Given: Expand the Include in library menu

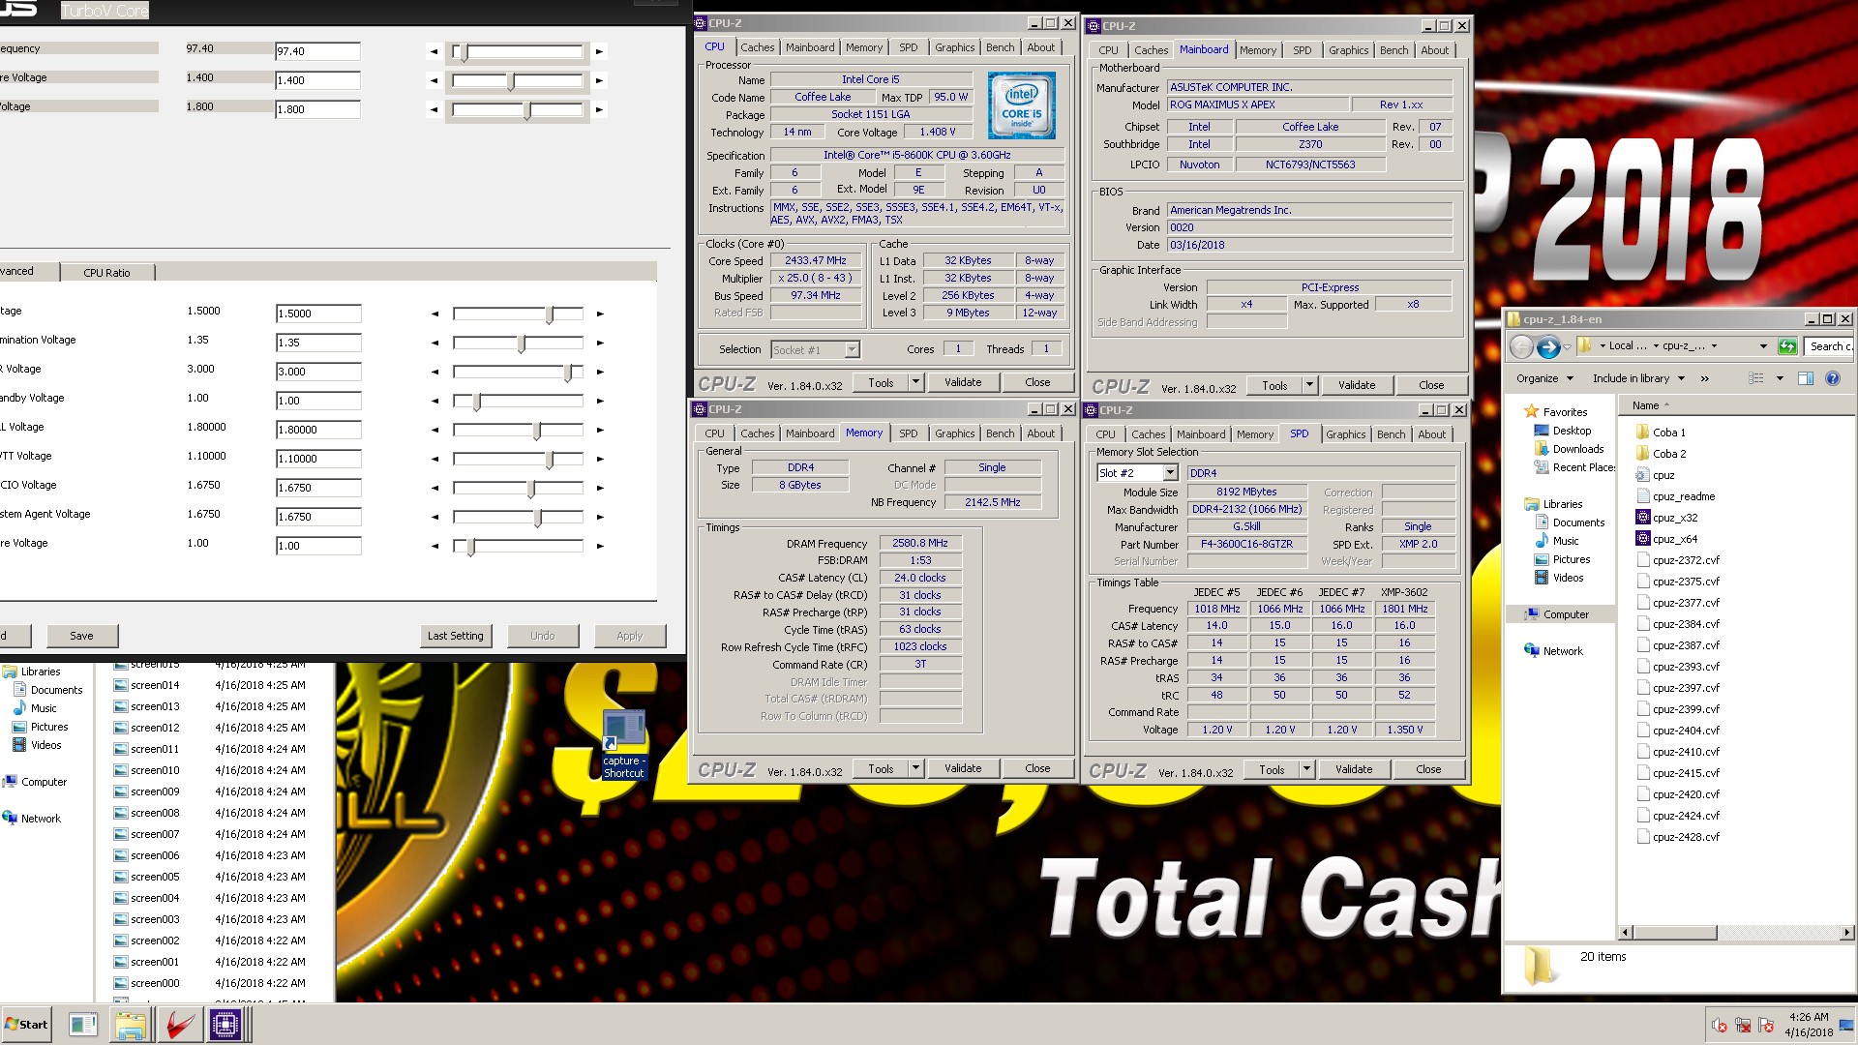Looking at the screenshot, I should pyautogui.click(x=1638, y=378).
